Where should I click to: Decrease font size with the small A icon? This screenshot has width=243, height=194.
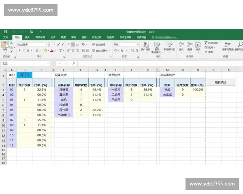coord(63,44)
